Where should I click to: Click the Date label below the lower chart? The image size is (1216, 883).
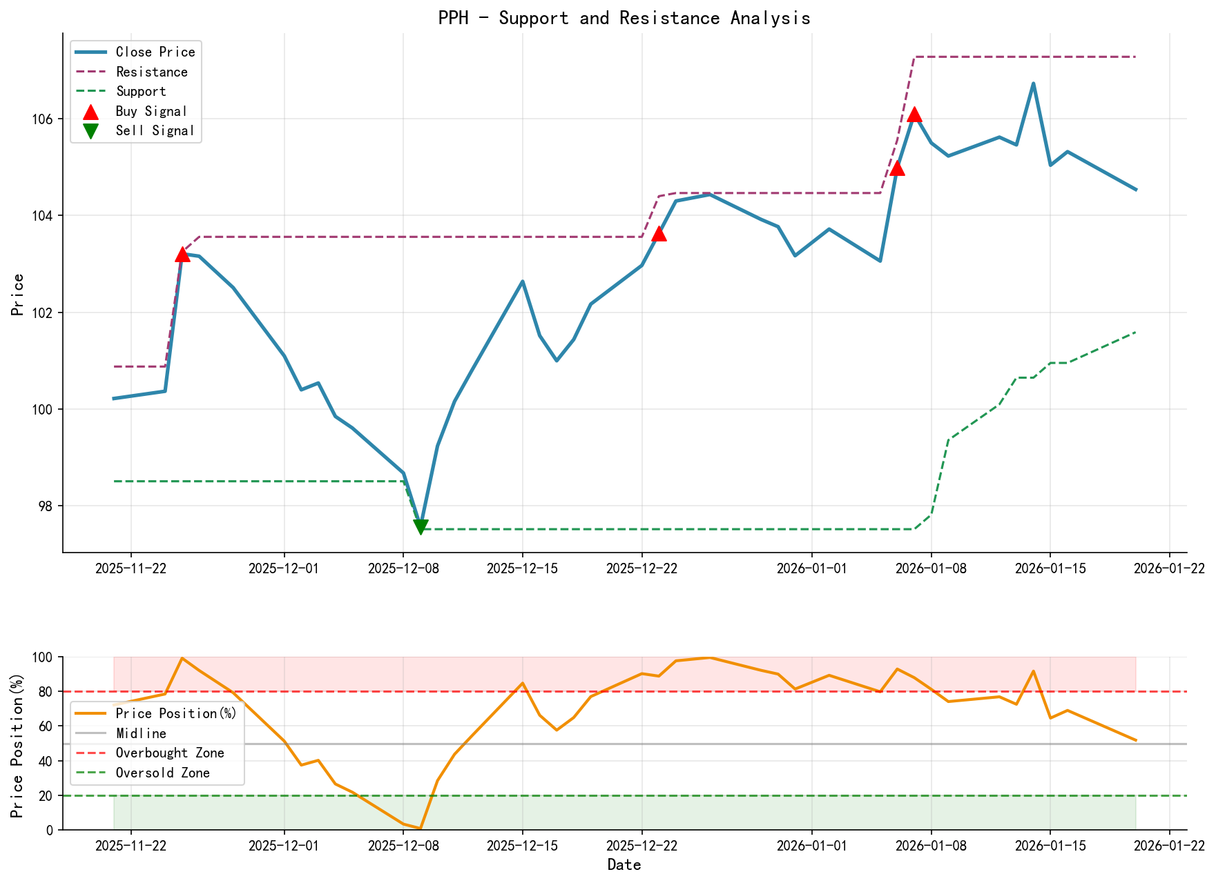(624, 864)
